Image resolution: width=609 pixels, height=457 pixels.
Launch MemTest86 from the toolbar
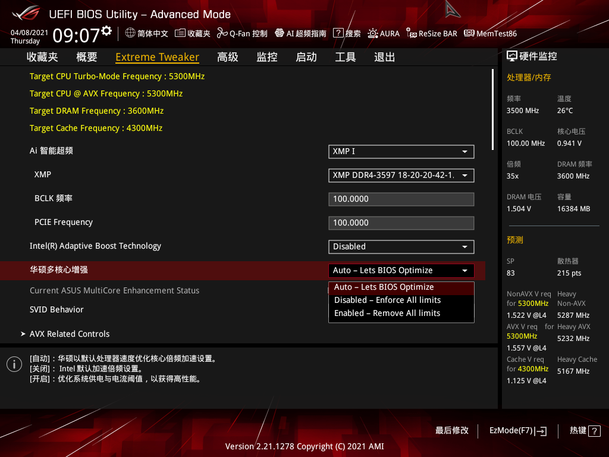pyautogui.click(x=469, y=33)
